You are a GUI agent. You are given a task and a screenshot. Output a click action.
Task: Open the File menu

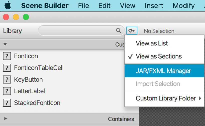click(83, 6)
